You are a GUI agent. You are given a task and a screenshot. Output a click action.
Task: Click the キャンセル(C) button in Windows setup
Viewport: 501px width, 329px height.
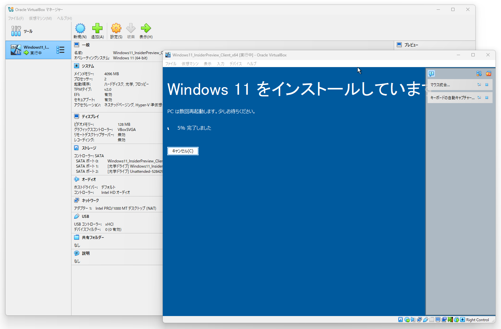183,151
